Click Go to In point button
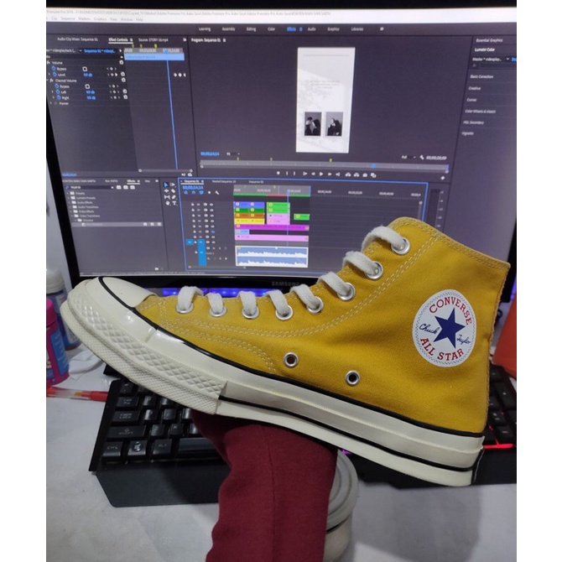Screen dimensions: 562x562 coord(305,174)
